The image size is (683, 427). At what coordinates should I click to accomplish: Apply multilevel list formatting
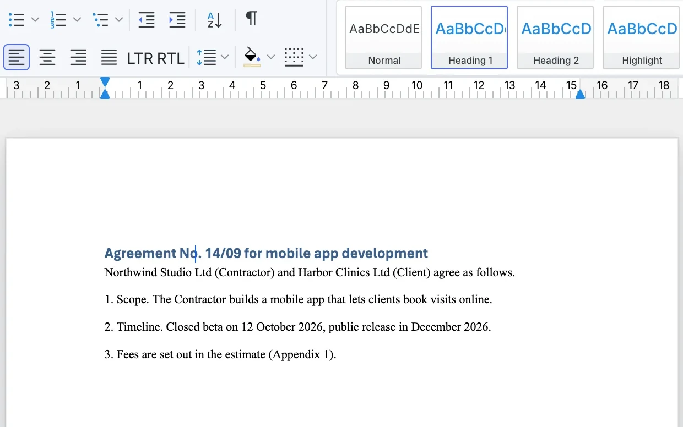[x=100, y=20]
